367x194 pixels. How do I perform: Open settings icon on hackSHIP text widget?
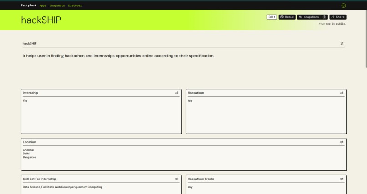coord(342,44)
